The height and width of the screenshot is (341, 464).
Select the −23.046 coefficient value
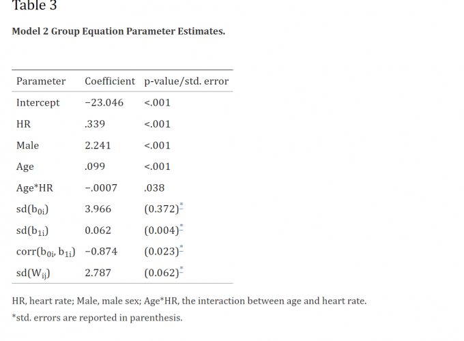[x=104, y=102]
